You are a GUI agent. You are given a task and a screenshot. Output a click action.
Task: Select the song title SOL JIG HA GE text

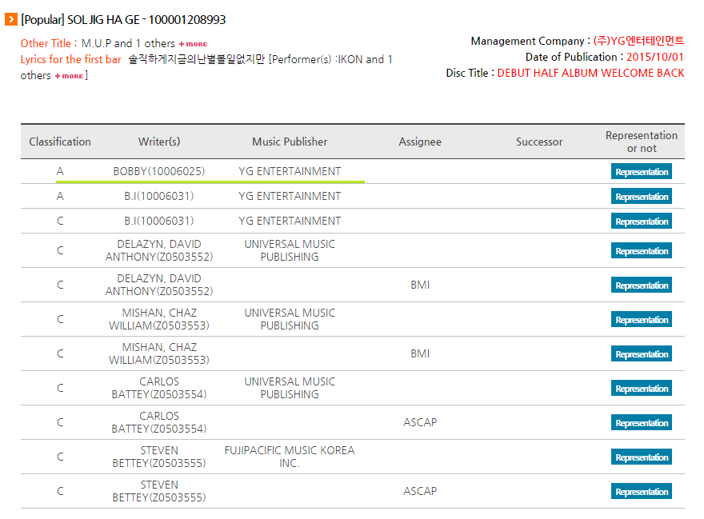tap(103, 20)
